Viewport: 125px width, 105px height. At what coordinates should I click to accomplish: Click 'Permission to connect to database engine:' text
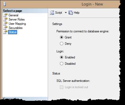pos(83,31)
